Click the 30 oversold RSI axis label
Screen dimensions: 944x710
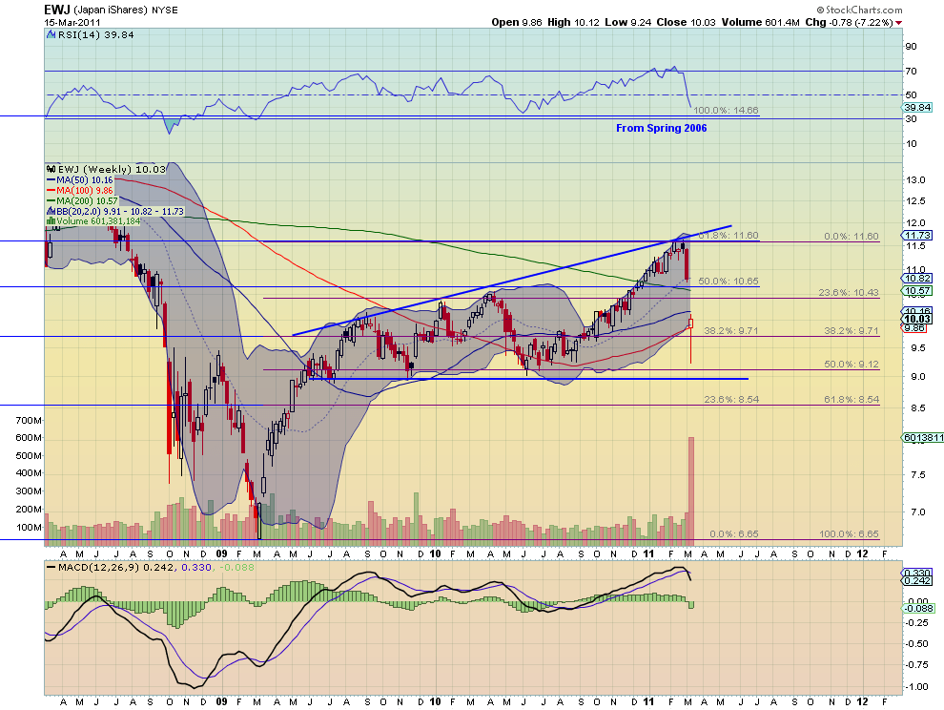911,119
